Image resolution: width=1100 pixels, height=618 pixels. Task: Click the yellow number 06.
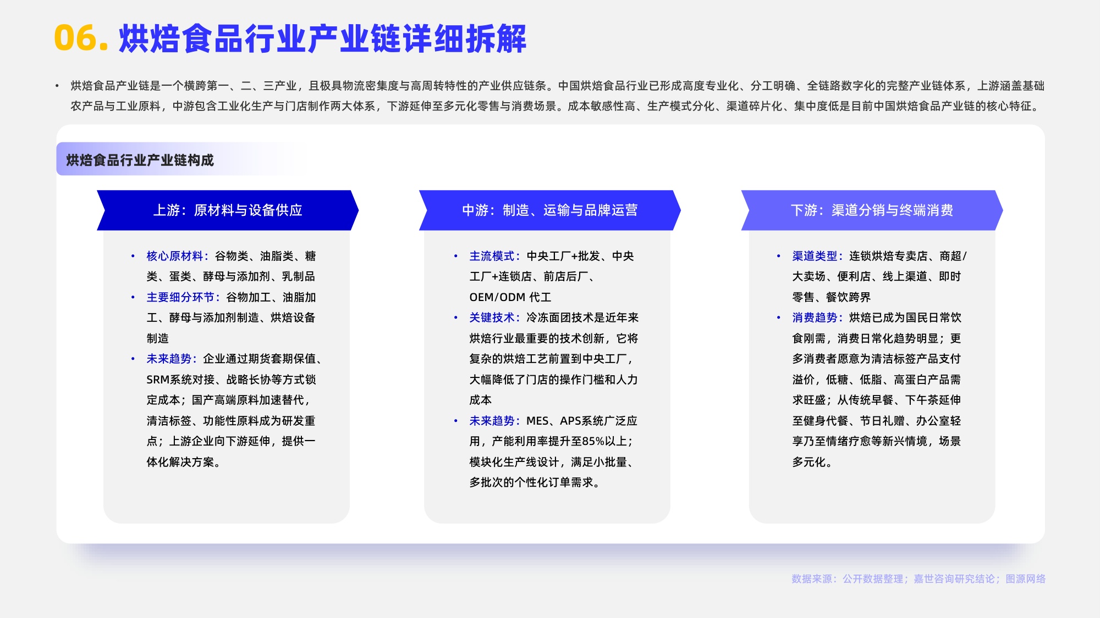[81, 38]
